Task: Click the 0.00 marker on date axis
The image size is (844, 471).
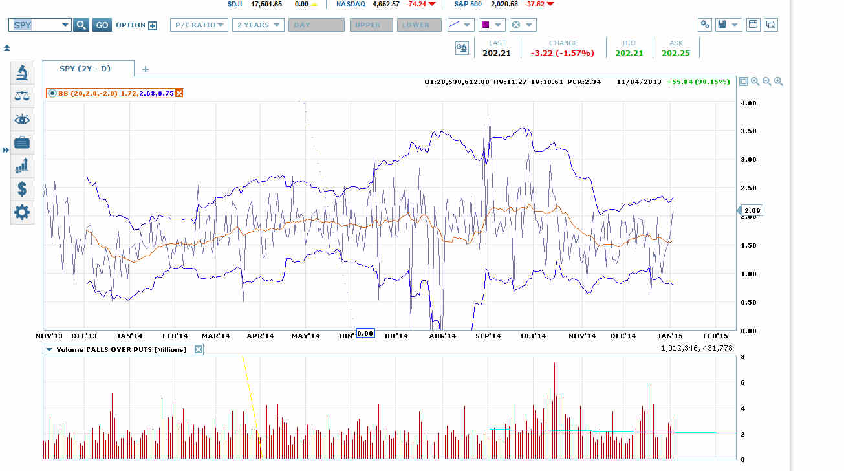Action: tap(365, 333)
